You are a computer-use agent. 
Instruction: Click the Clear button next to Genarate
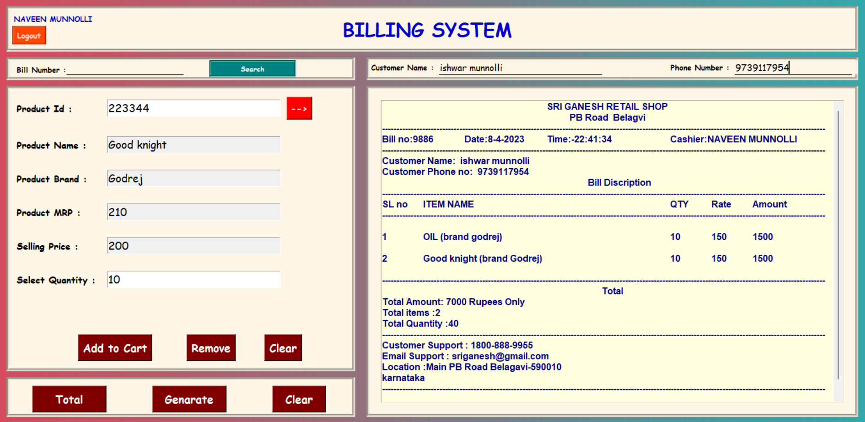(x=299, y=399)
